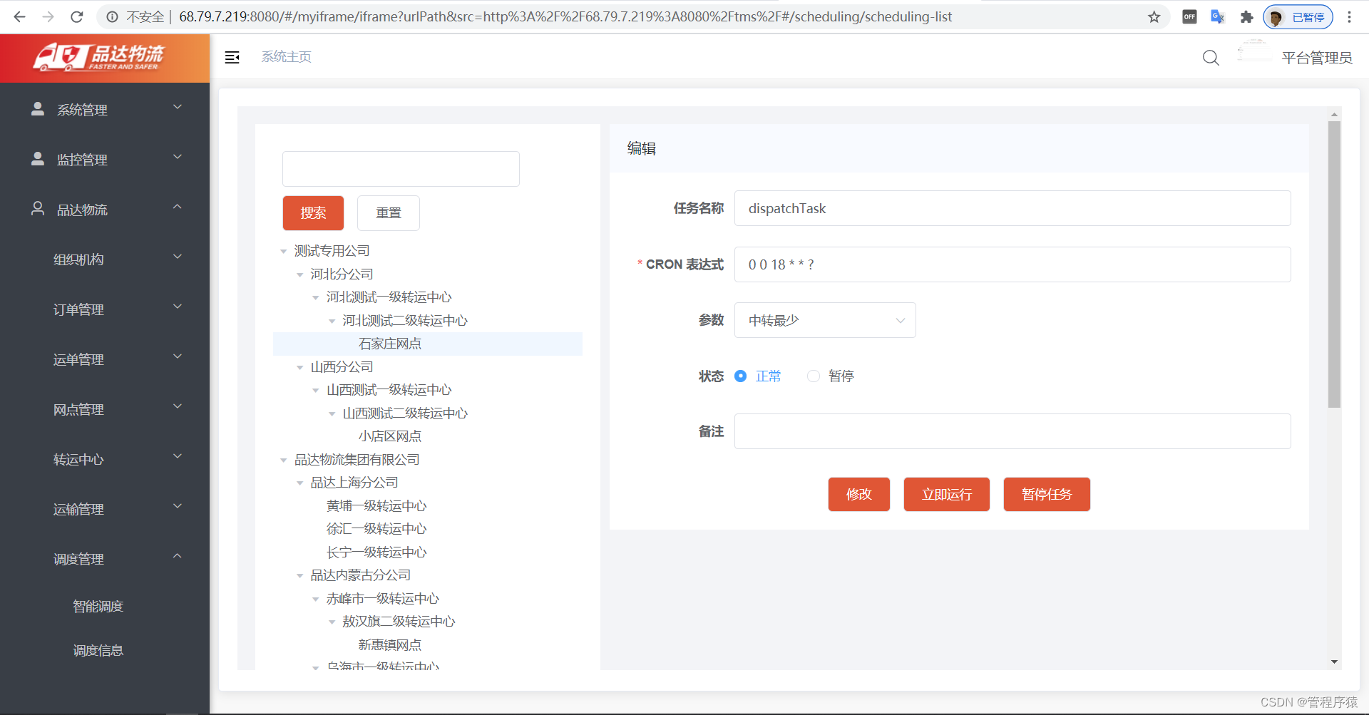The width and height of the screenshot is (1369, 715).
Task: Click the 搜索 search button
Action: (313, 213)
